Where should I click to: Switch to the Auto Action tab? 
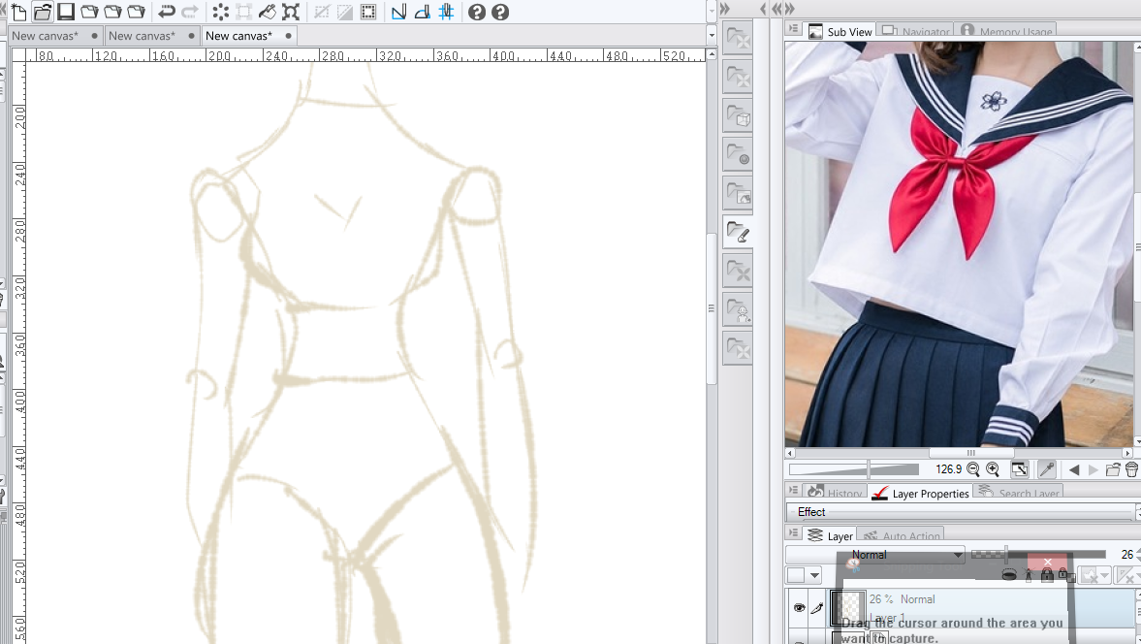[x=901, y=535]
